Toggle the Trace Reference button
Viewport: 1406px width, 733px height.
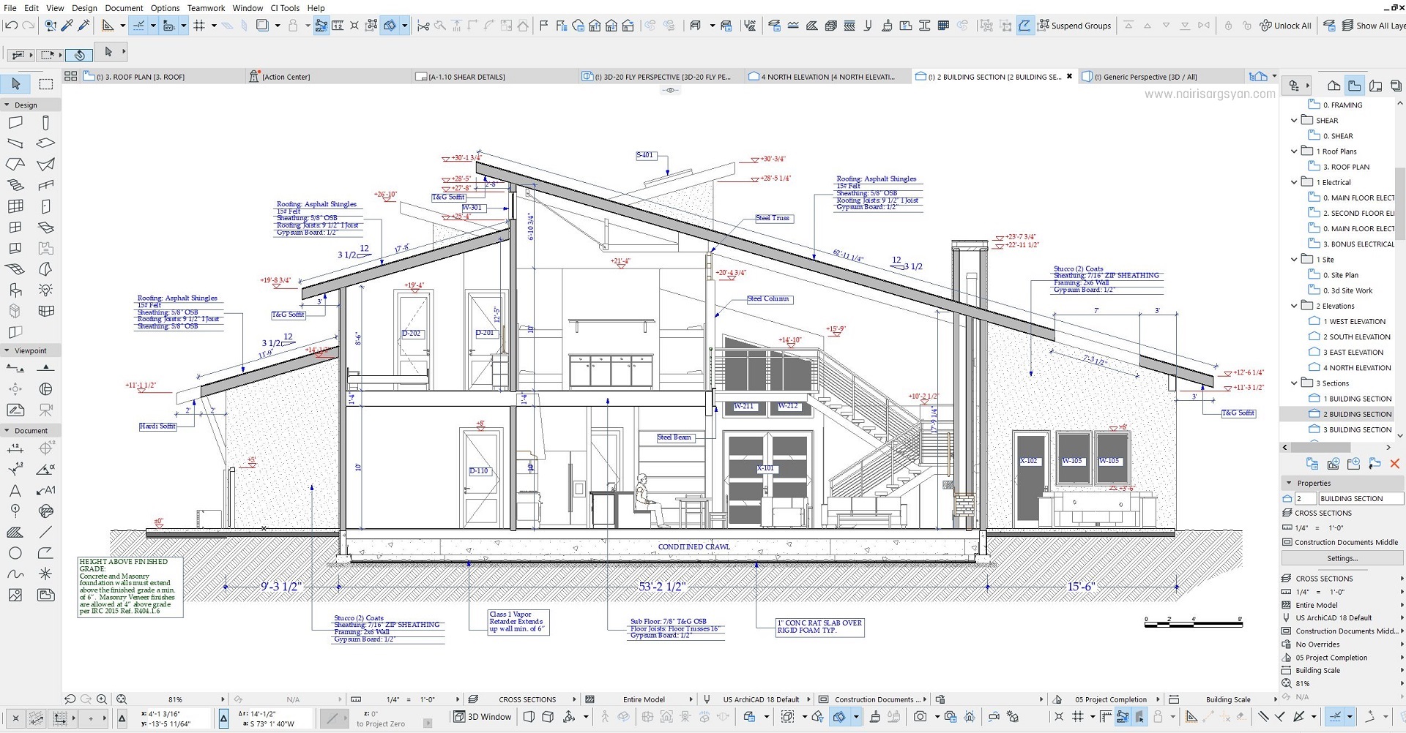click(262, 26)
